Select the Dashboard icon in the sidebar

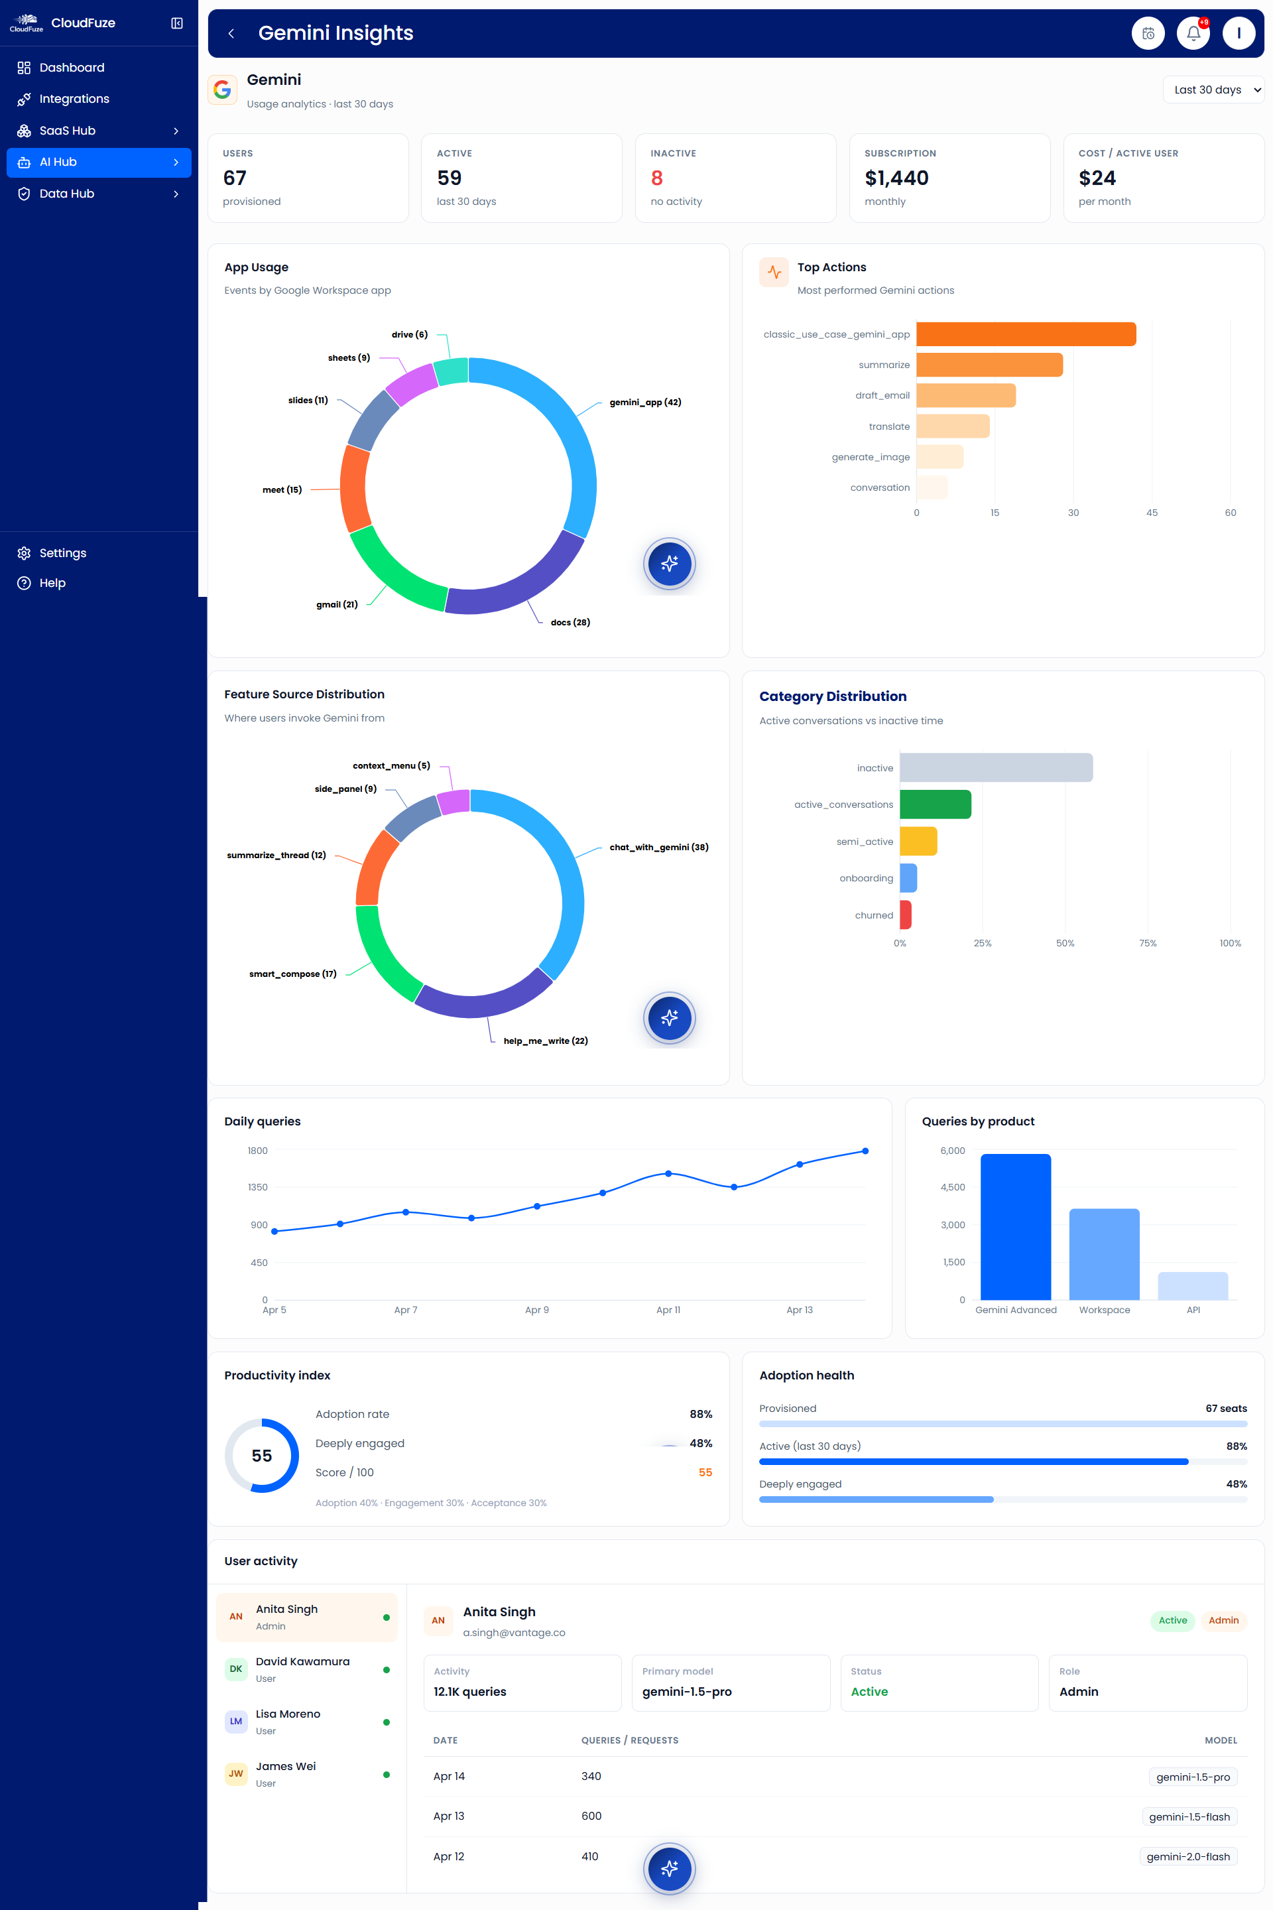pos(25,68)
